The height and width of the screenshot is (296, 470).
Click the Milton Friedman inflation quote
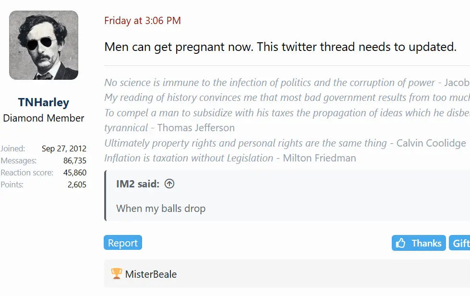230,158
